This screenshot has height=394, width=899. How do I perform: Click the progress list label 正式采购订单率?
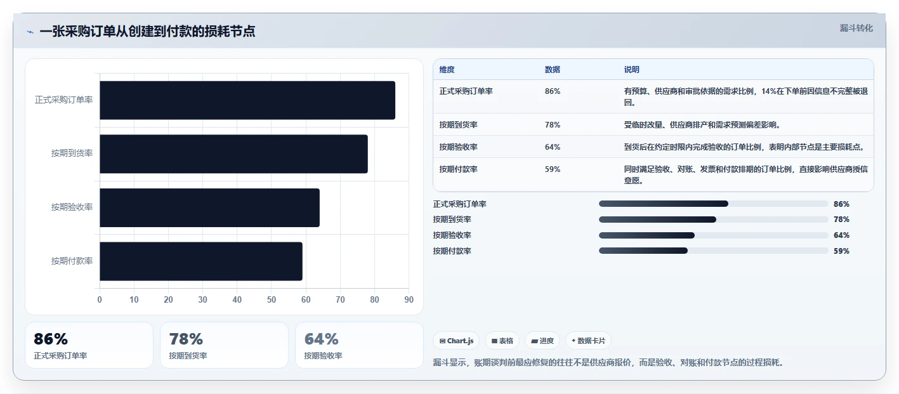[460, 204]
